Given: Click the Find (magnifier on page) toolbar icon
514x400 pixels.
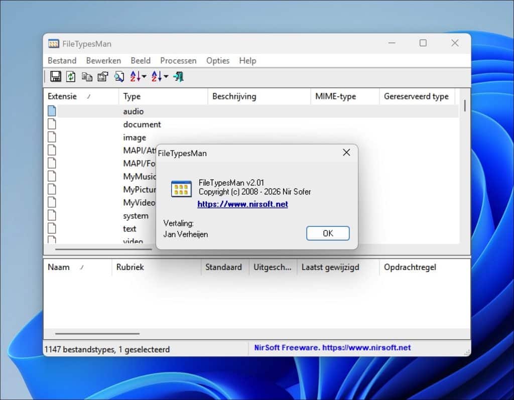Looking at the screenshot, I should [x=119, y=77].
